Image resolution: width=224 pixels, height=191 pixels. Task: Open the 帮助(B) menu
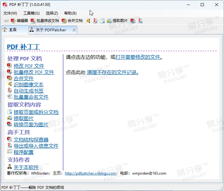click(70, 13)
